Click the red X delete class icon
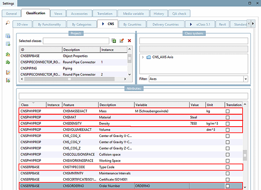The image size is (261, 190). click(x=129, y=41)
